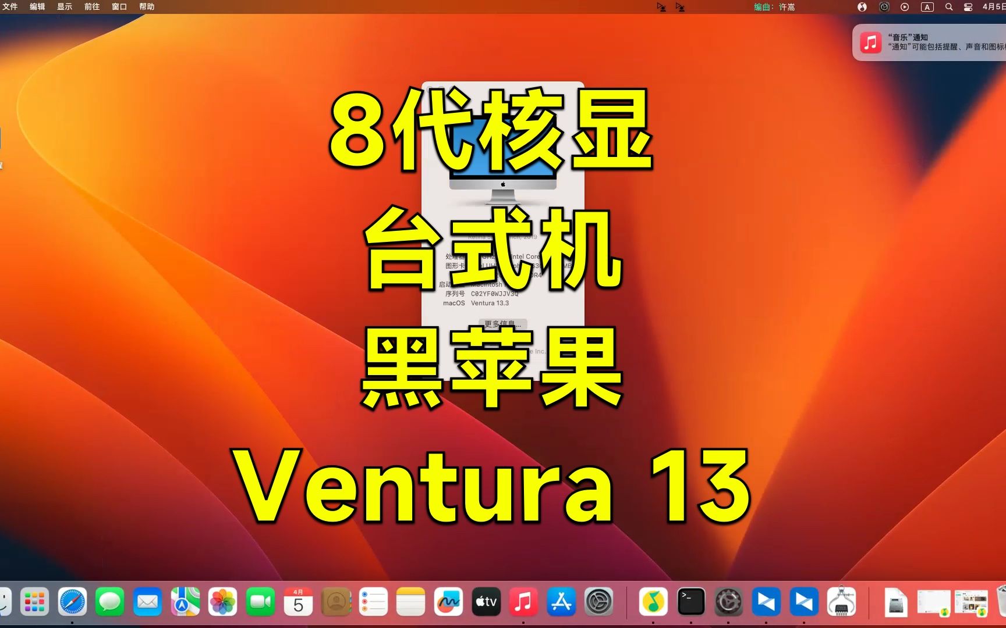Launch Reminders from the Dock

coord(373,602)
